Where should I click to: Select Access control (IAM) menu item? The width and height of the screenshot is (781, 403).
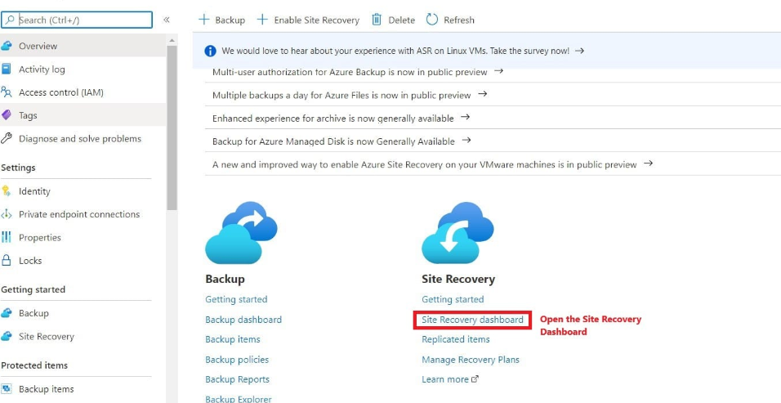[x=83, y=92]
